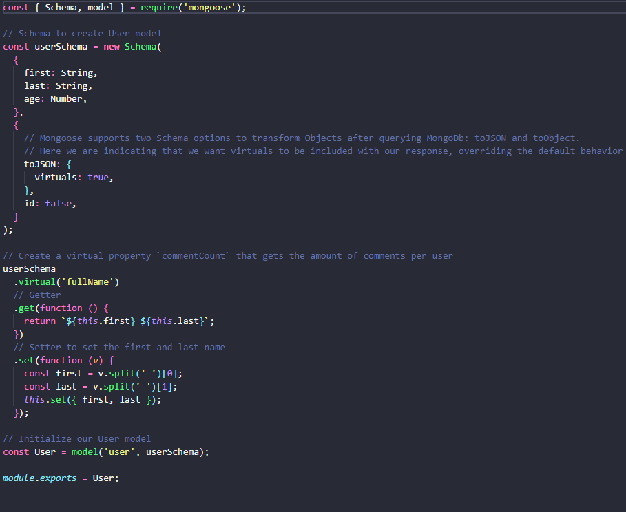Click the "// Getter" comment
The width and height of the screenshot is (626, 512).
37,295
